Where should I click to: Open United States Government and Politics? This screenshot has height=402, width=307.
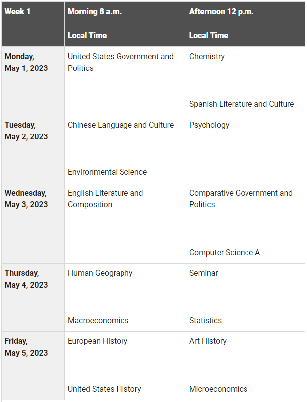point(121,63)
